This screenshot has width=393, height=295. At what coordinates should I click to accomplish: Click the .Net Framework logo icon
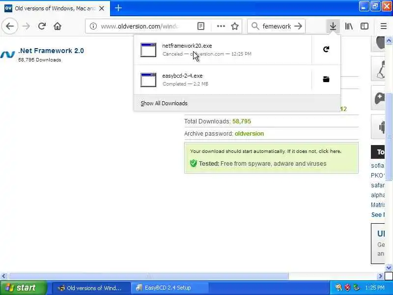pos(7,54)
